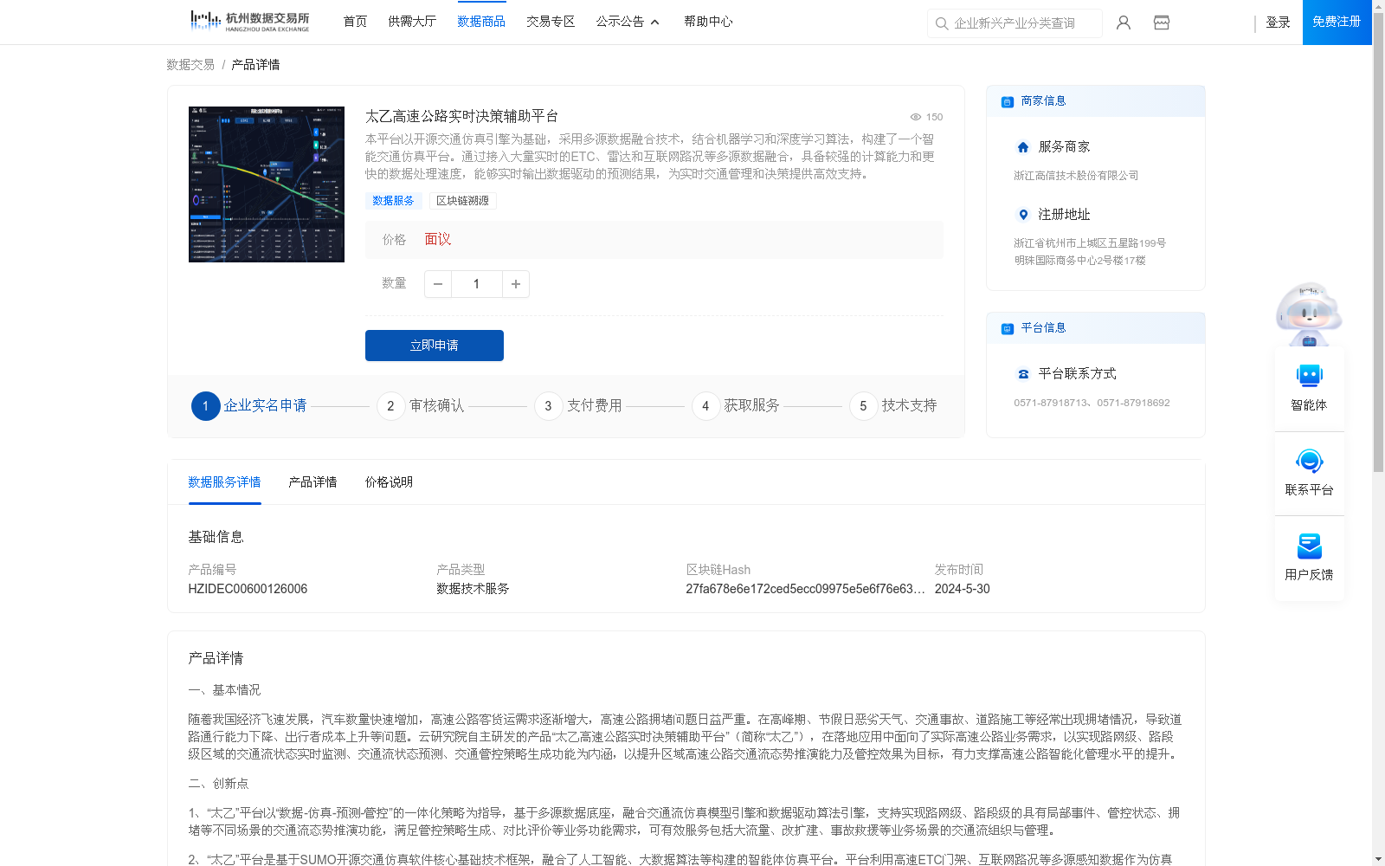Screen dimensions: 1385x866
Task: Click the 商家信息 panel header icon
Action: coord(1008,101)
